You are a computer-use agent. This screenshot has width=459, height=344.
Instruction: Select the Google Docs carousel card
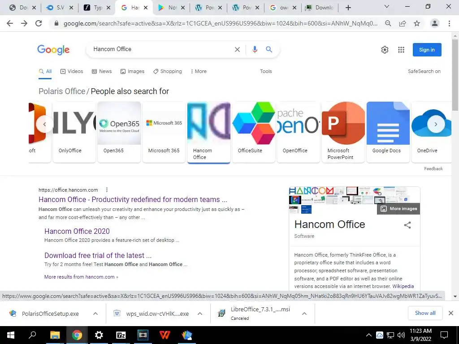point(388,132)
